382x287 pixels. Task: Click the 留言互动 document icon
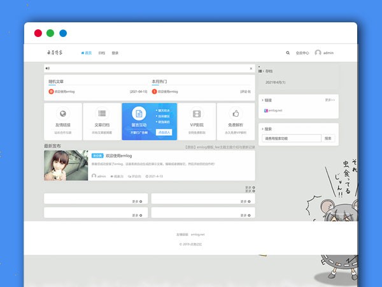click(139, 114)
